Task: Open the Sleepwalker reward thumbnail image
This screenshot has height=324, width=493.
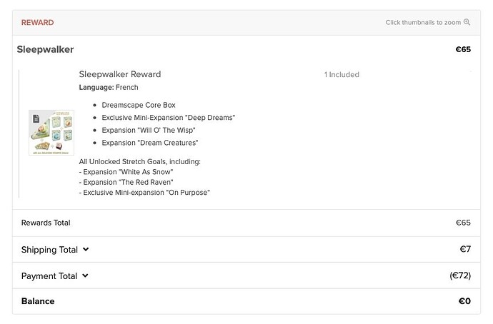Action: (51, 132)
